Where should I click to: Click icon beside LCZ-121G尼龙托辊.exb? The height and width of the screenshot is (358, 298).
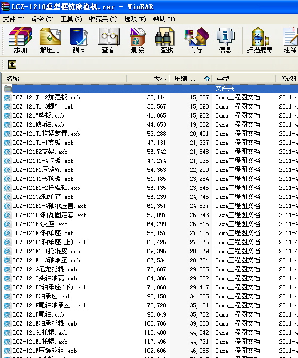[x=7, y=269]
